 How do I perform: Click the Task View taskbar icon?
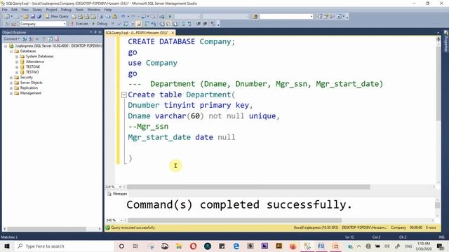point(135,246)
